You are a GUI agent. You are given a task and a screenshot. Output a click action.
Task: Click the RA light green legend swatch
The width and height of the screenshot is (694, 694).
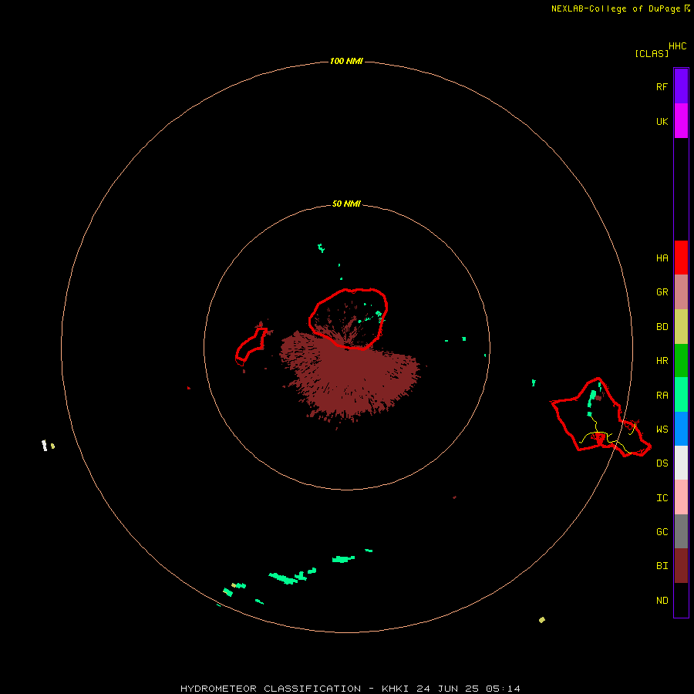tap(681, 395)
